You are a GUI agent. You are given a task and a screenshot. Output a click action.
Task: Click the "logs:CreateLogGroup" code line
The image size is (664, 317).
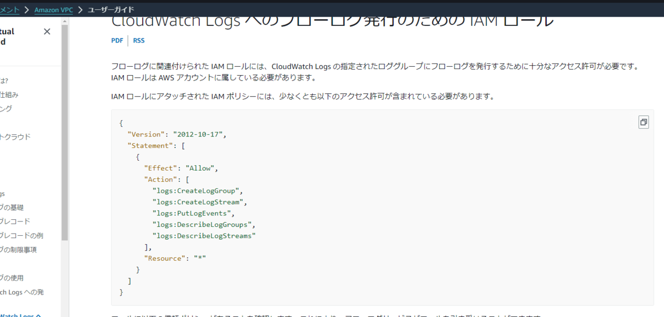pos(198,191)
